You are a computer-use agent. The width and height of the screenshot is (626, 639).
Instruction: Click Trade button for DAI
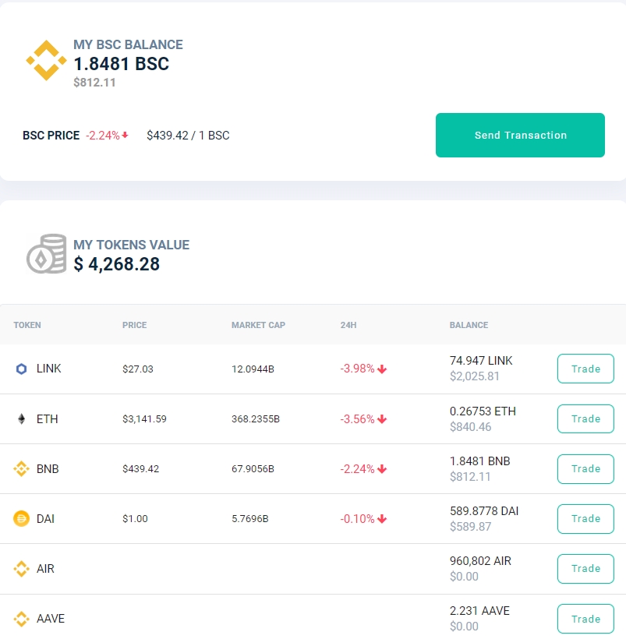point(585,519)
